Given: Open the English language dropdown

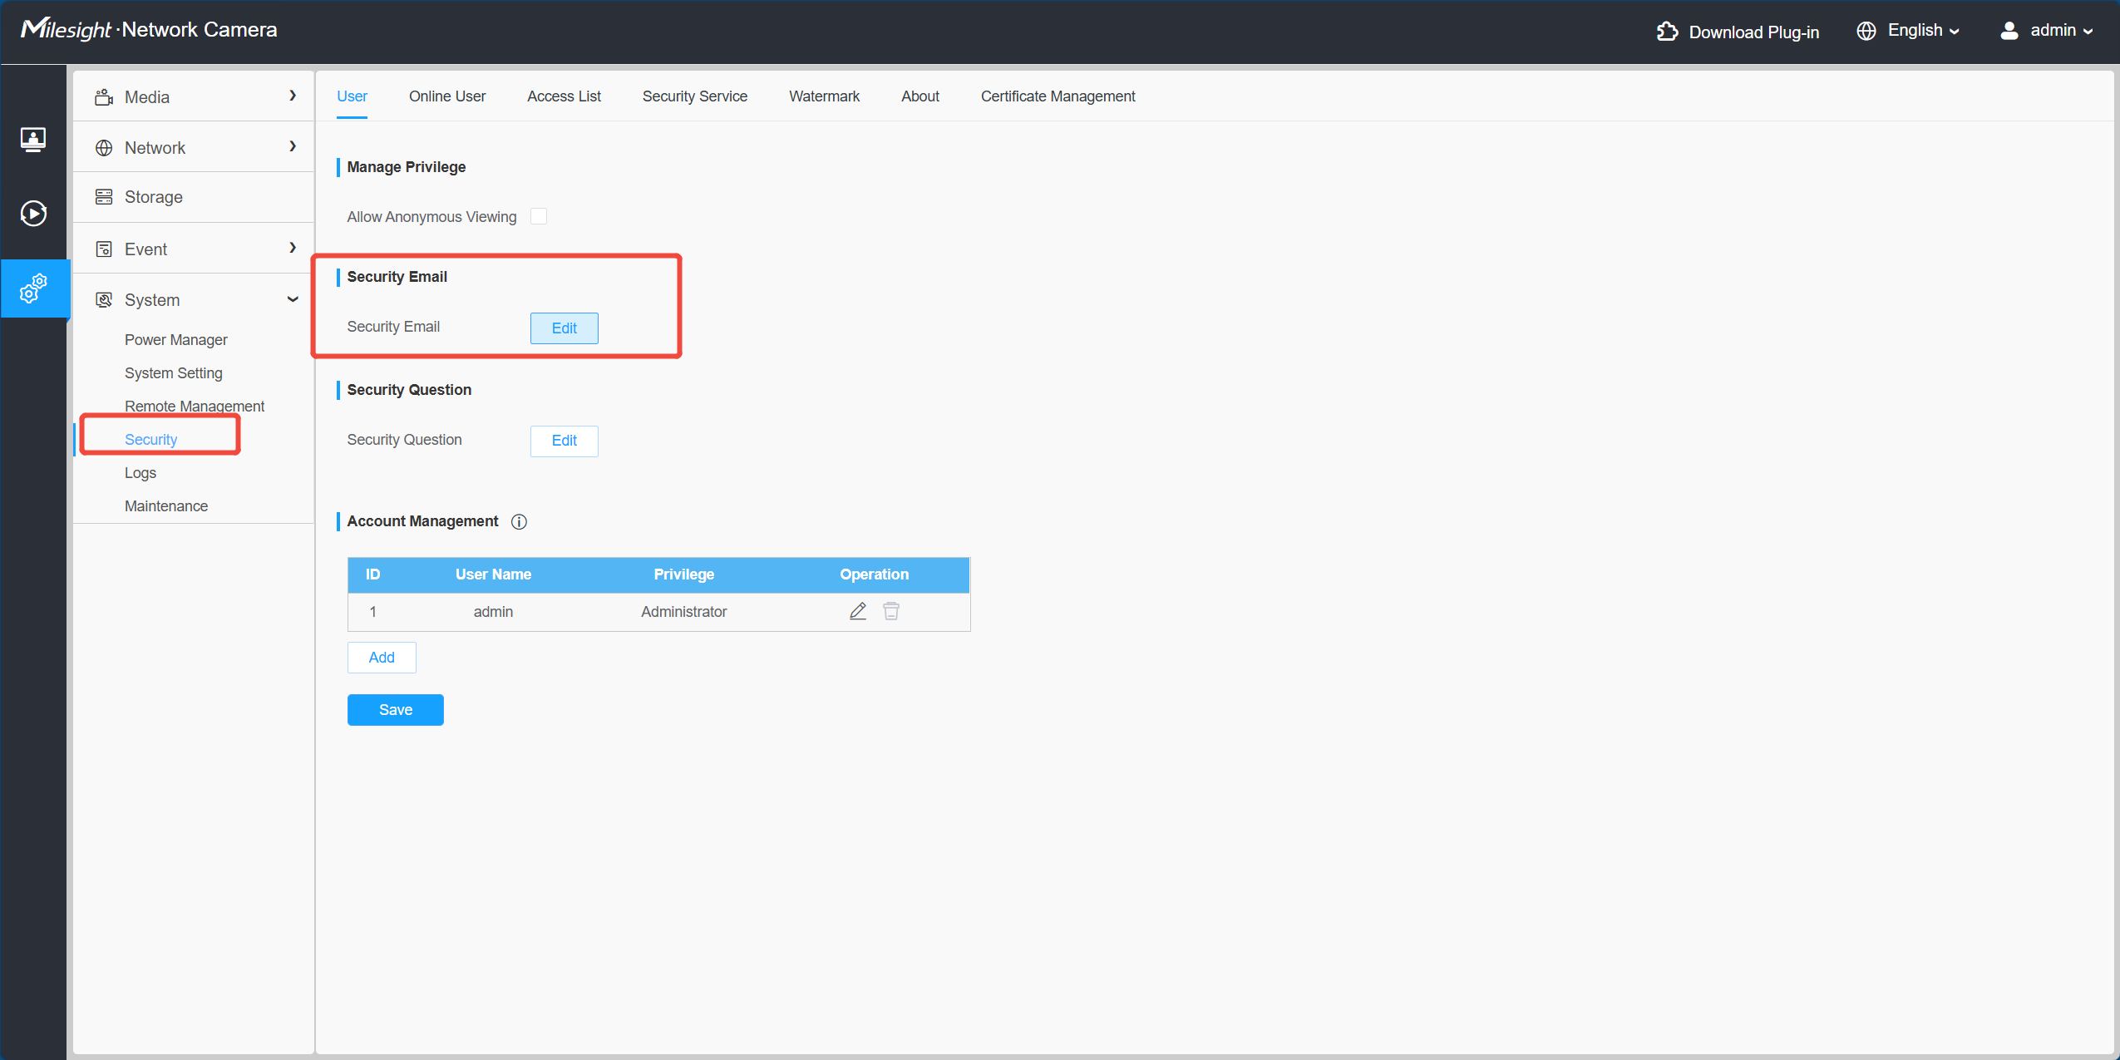Looking at the screenshot, I should [x=1923, y=31].
